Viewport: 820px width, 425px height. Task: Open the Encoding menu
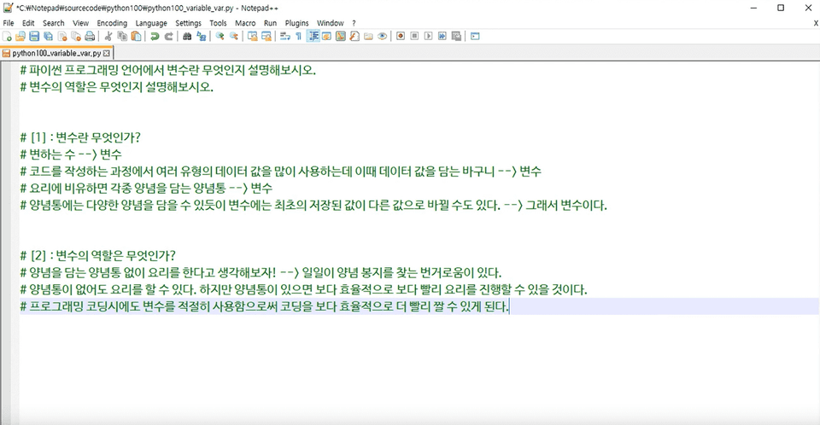click(x=112, y=23)
